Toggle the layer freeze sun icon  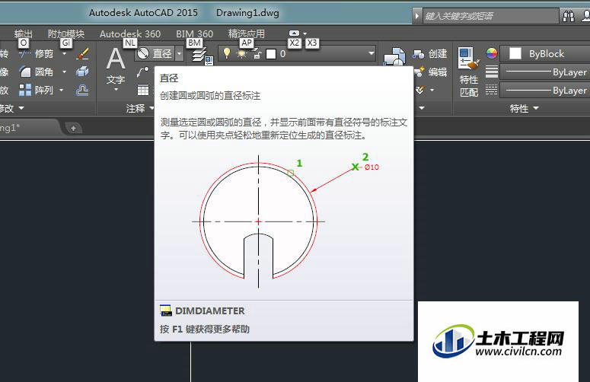pos(241,55)
